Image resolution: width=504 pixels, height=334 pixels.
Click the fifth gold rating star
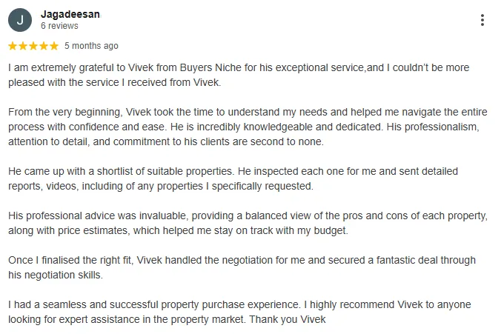(53, 46)
